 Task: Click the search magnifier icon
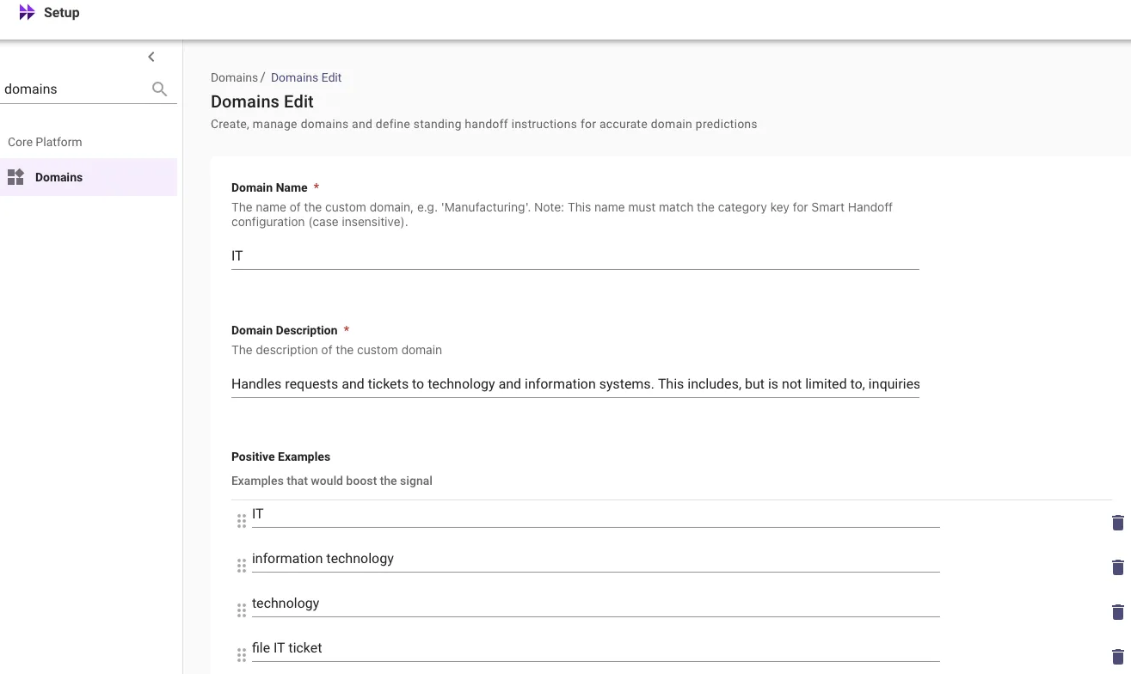(x=159, y=89)
